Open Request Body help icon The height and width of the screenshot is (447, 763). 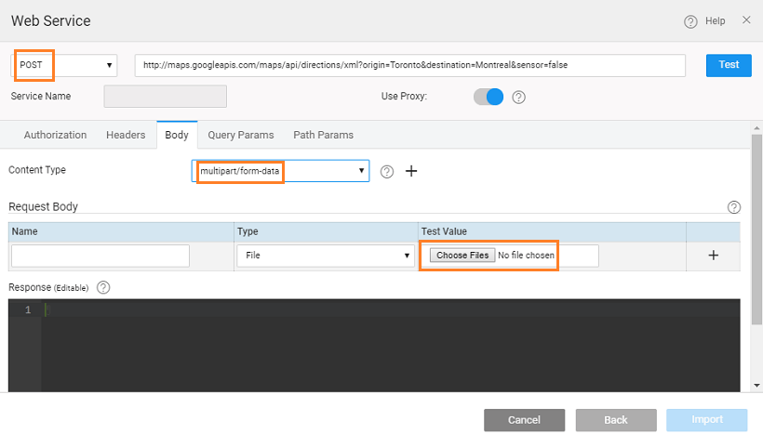pos(733,207)
